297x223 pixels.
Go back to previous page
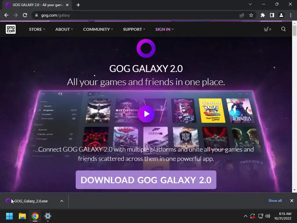tap(6, 15)
